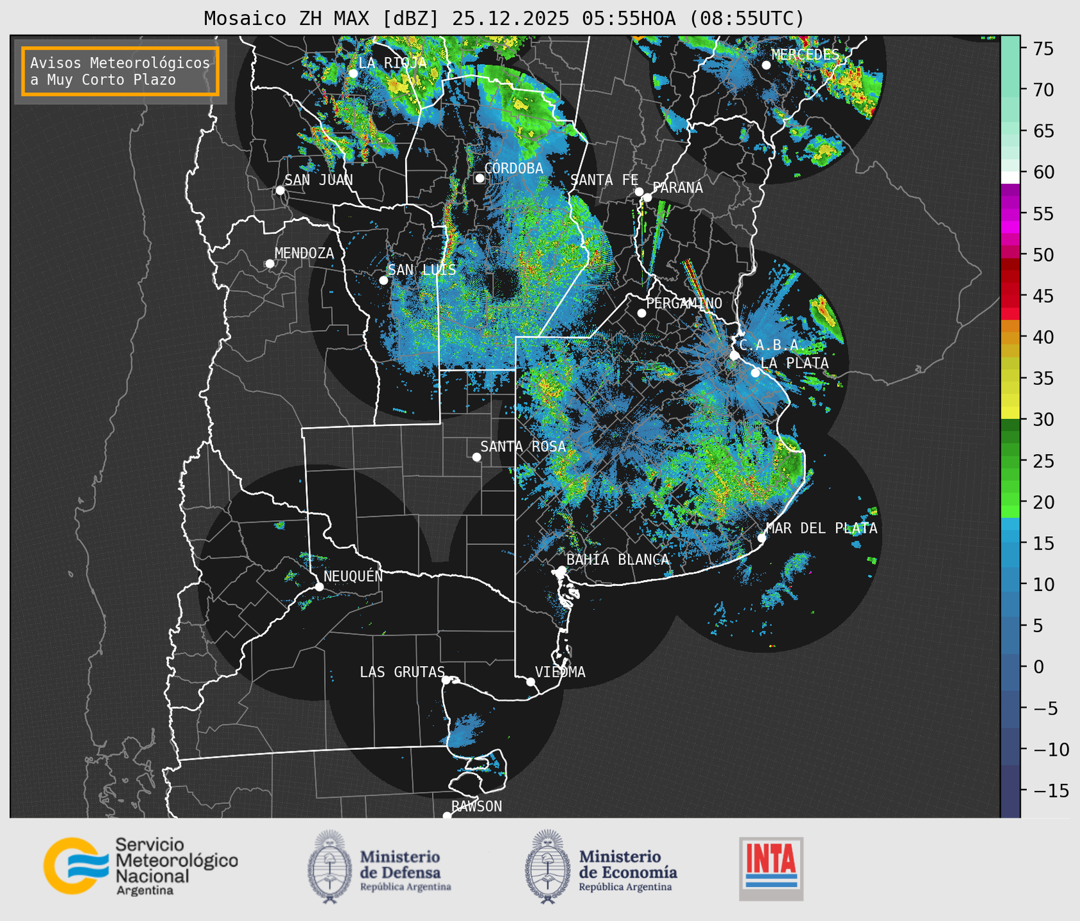Image resolution: width=1080 pixels, height=921 pixels.
Task: Click the green 25 dBZ color band
Action: point(1010,460)
